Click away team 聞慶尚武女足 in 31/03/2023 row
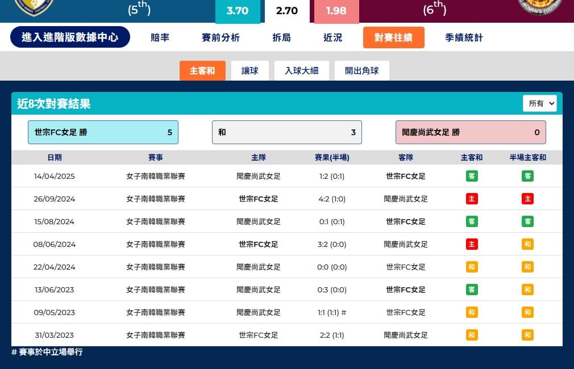574x369 pixels. click(406, 335)
